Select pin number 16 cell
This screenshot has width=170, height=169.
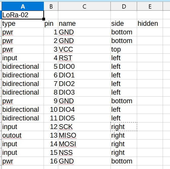[51, 161]
